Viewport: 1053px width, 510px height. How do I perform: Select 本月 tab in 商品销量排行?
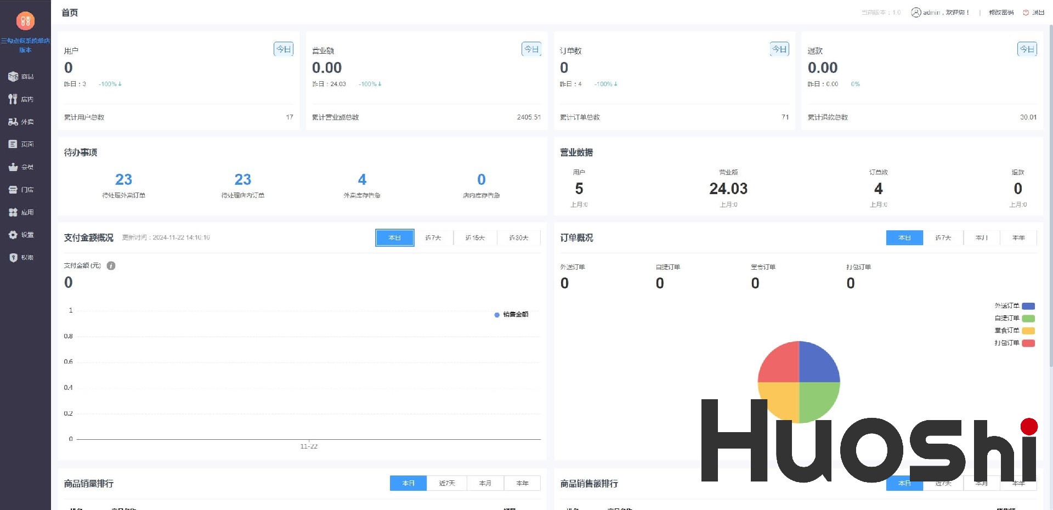click(x=485, y=484)
